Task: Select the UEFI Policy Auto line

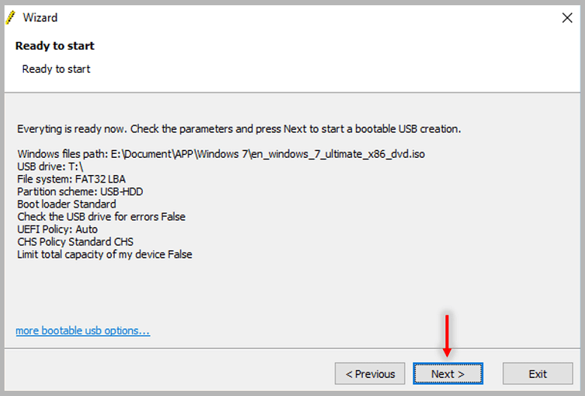Action: 58,229
